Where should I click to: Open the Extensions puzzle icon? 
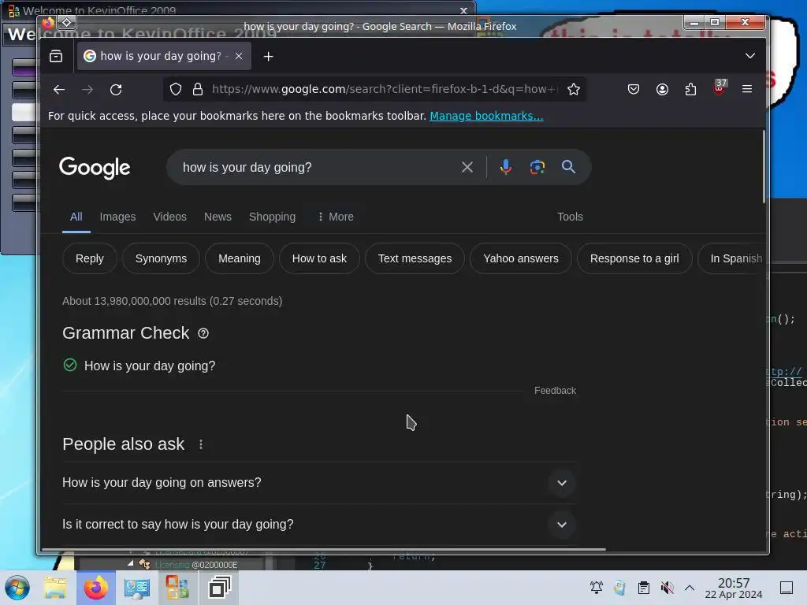click(x=690, y=89)
